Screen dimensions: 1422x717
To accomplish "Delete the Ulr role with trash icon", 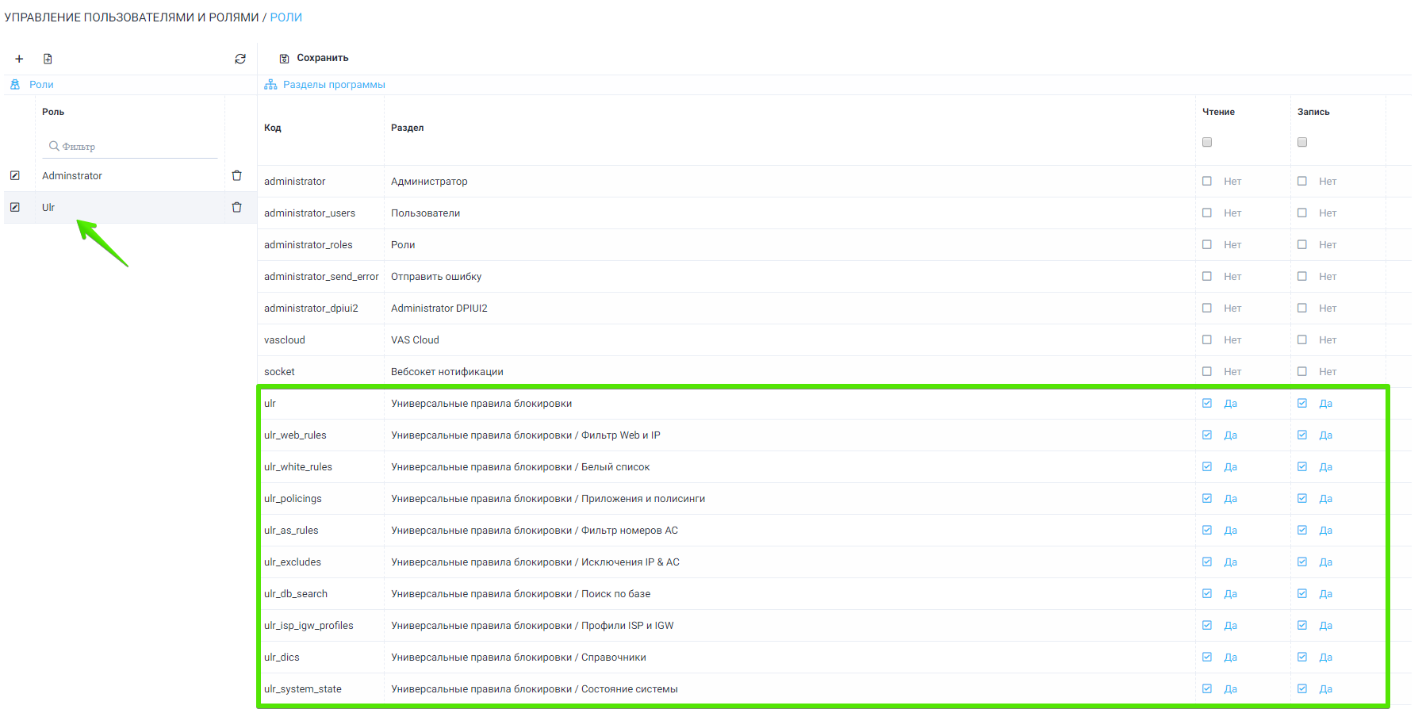I will pyautogui.click(x=236, y=207).
